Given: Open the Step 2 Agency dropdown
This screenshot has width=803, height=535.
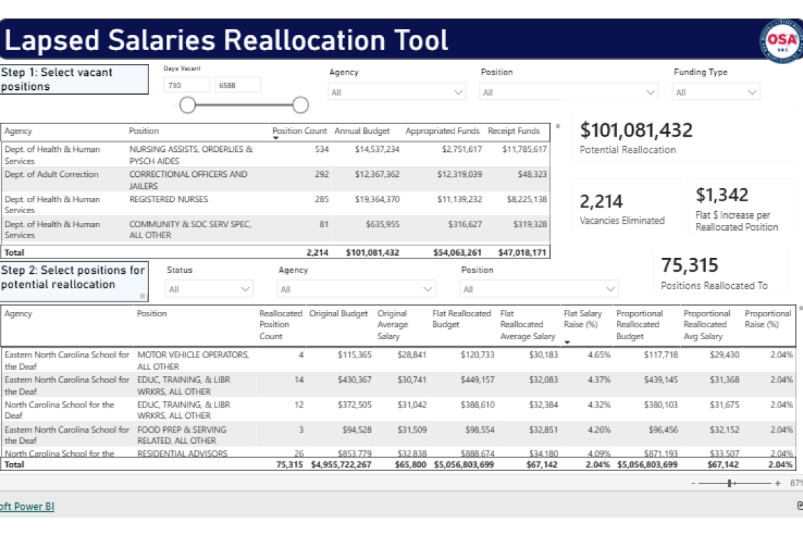Looking at the screenshot, I should click(356, 289).
